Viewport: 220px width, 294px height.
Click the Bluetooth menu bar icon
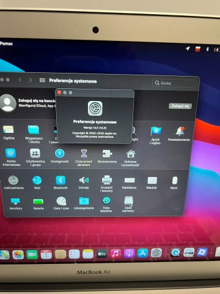208,49
